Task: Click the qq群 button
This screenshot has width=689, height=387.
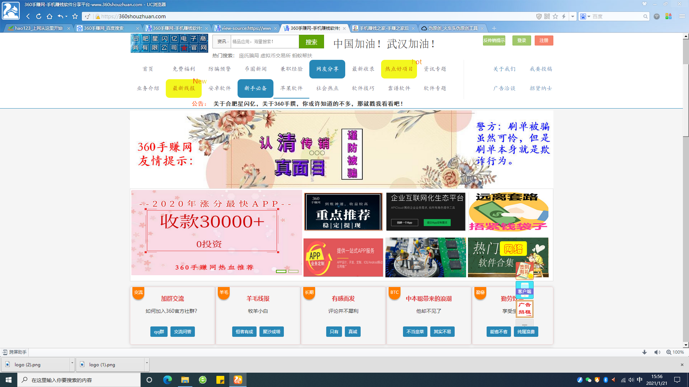Action: [x=159, y=332]
